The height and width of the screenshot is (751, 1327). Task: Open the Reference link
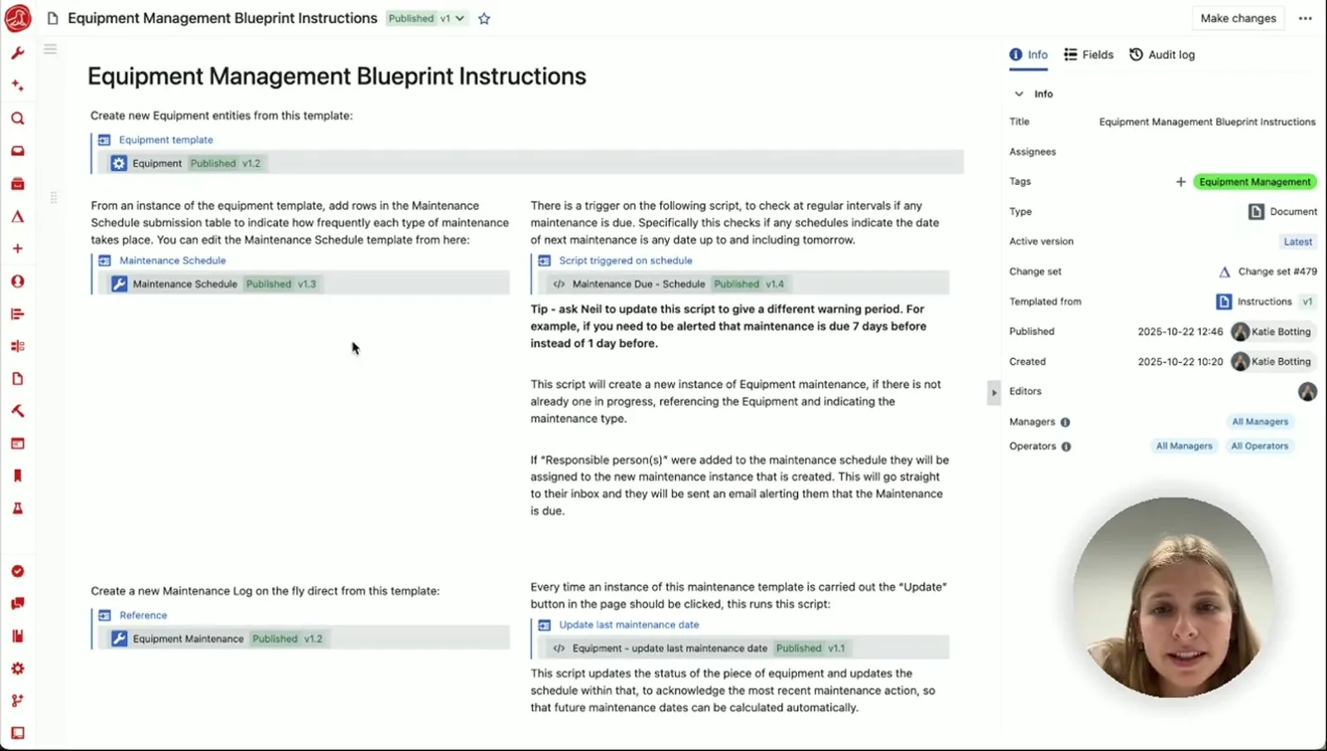pos(143,615)
